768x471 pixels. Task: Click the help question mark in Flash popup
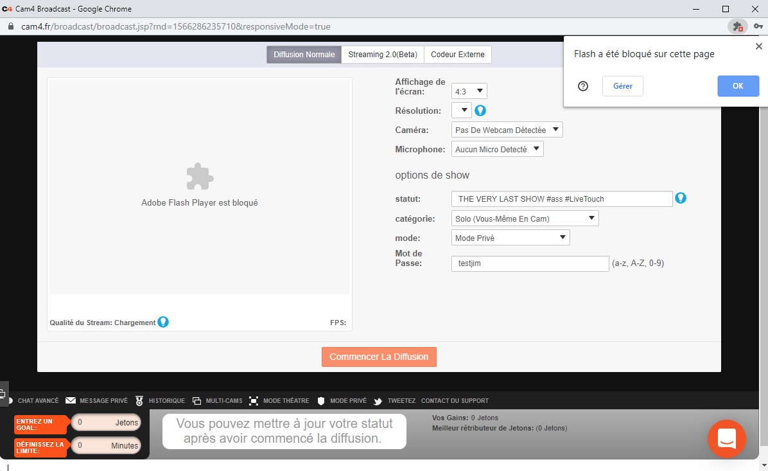point(583,86)
